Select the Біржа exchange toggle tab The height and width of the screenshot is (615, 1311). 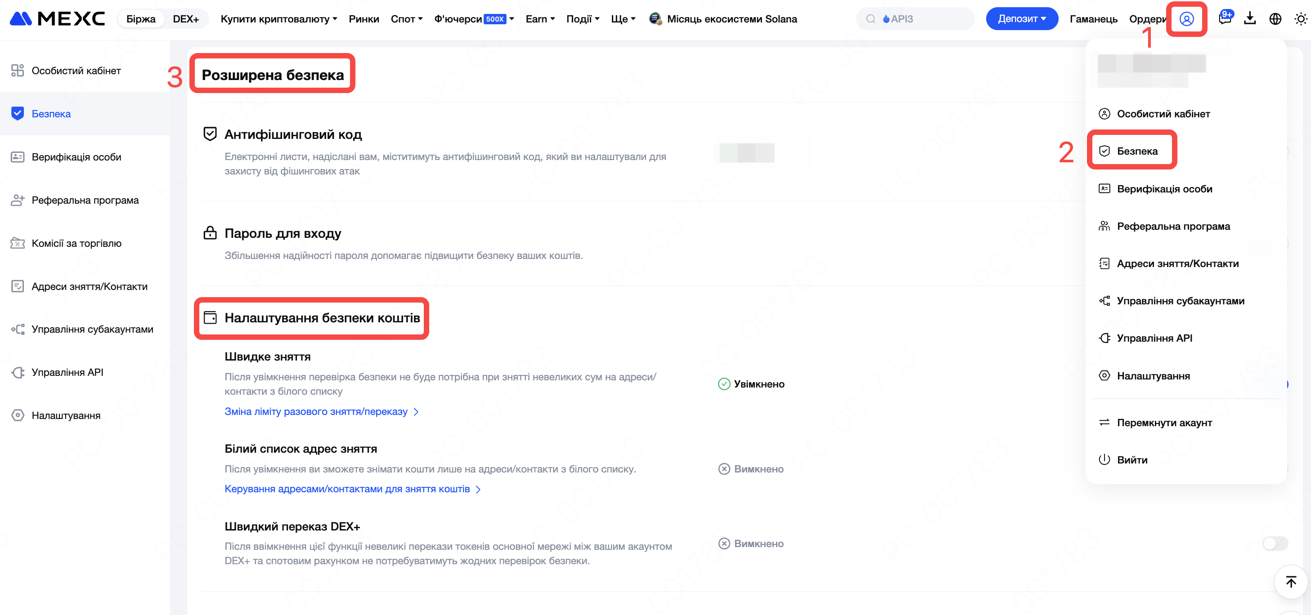(140, 19)
